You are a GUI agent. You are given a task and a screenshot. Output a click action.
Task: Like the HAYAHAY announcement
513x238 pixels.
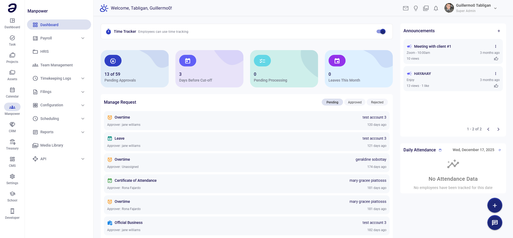tap(496, 86)
